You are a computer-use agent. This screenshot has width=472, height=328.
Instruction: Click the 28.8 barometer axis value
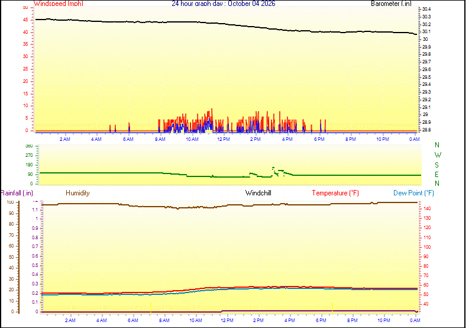[426, 130]
